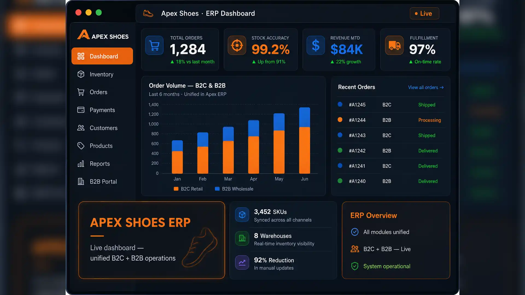Open the Payments section

coord(102,110)
